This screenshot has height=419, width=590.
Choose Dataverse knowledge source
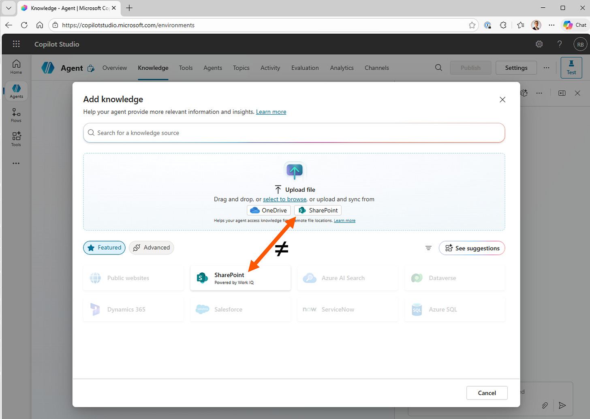click(x=455, y=278)
